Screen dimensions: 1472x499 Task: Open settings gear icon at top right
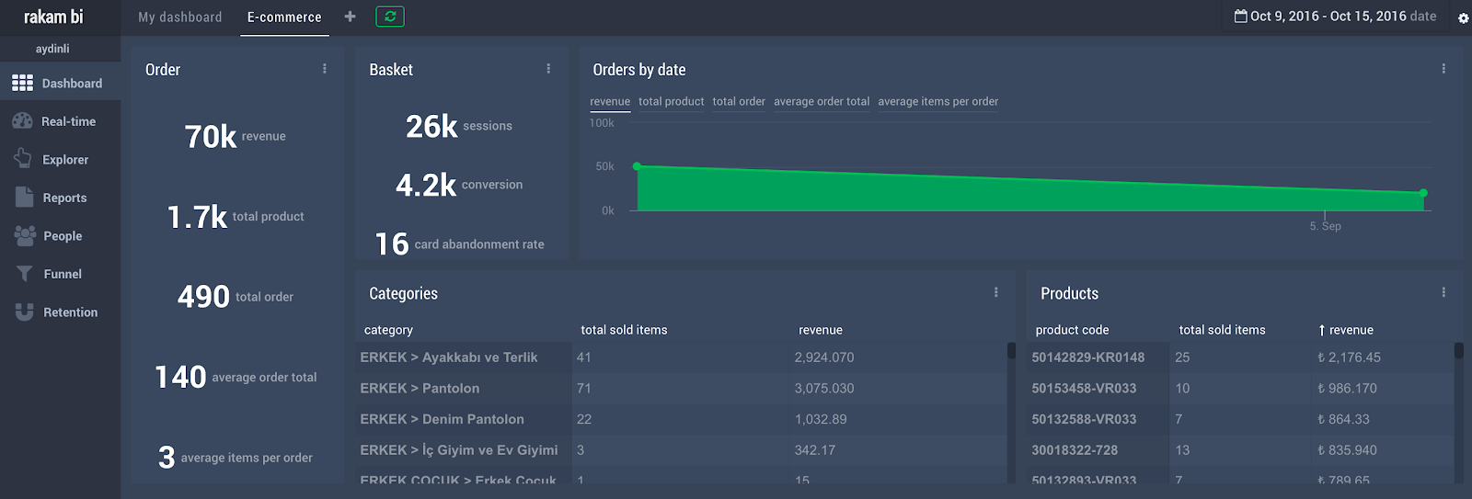1463,18
